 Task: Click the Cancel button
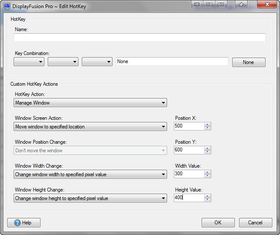[255, 223]
